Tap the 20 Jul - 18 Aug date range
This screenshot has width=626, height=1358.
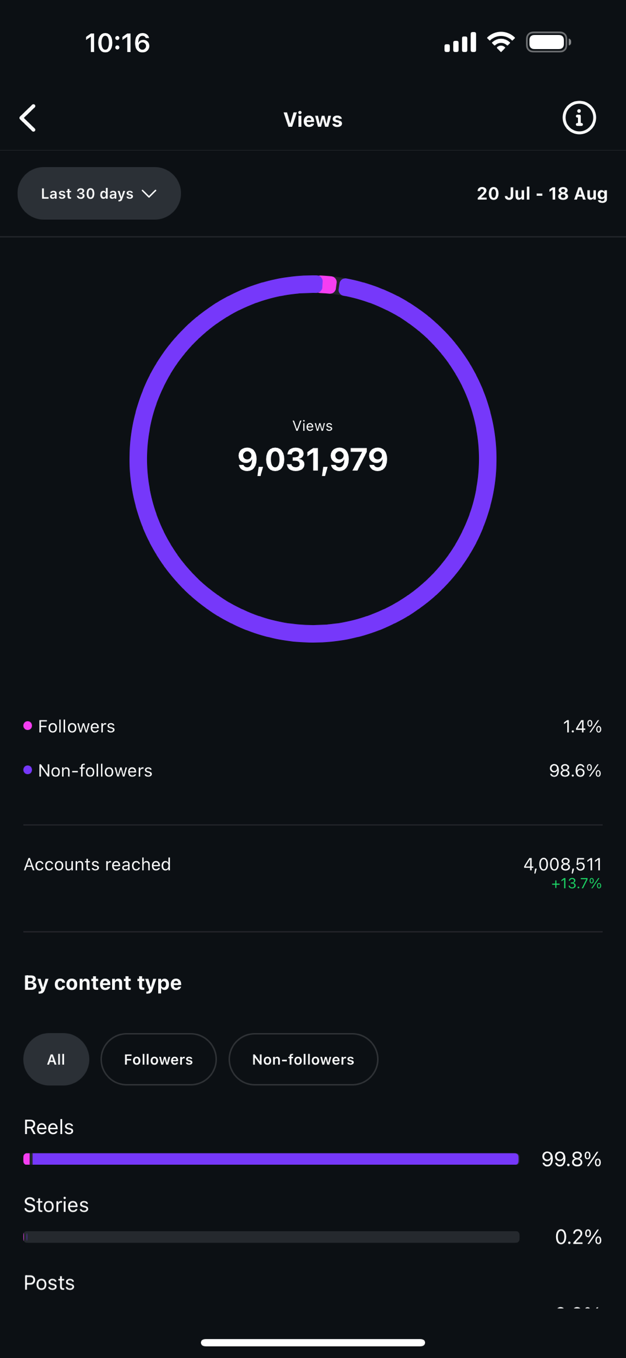click(x=542, y=194)
